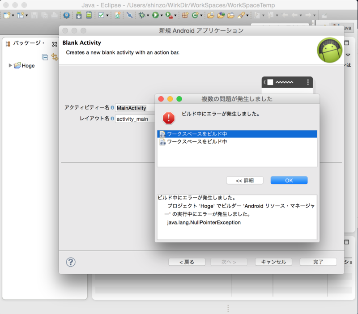Select the second ワークスペースをビルド中 row

click(x=237, y=142)
